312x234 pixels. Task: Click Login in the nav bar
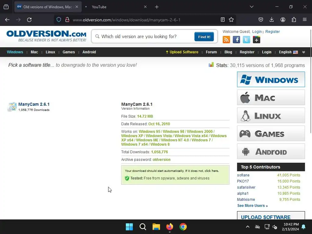[267, 52]
